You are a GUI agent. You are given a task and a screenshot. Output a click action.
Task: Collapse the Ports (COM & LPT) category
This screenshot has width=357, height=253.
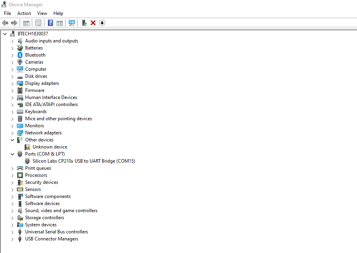click(x=12, y=154)
